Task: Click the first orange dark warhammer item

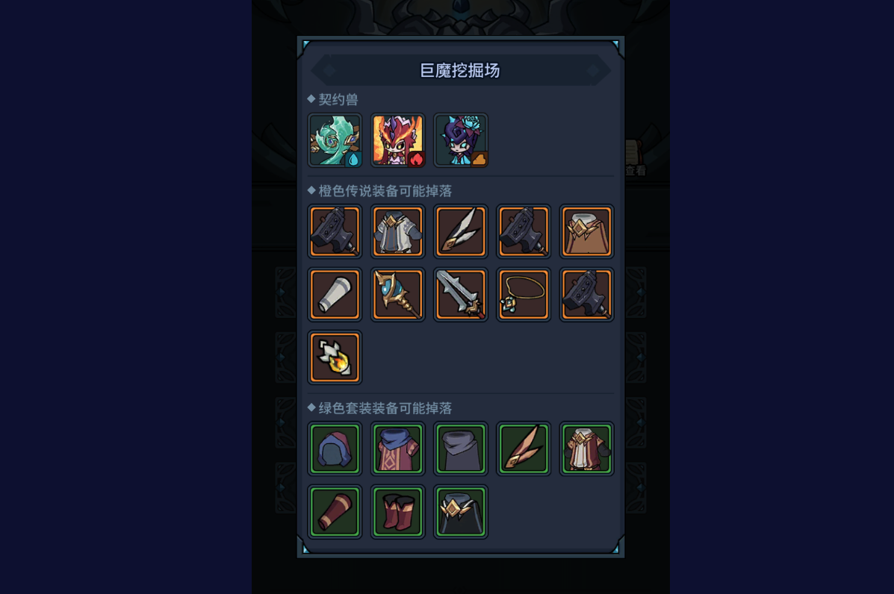Action: click(335, 231)
